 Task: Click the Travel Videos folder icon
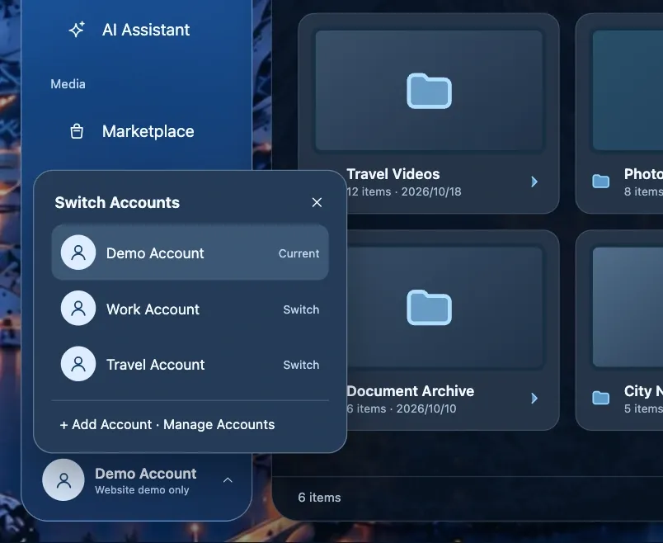429,91
